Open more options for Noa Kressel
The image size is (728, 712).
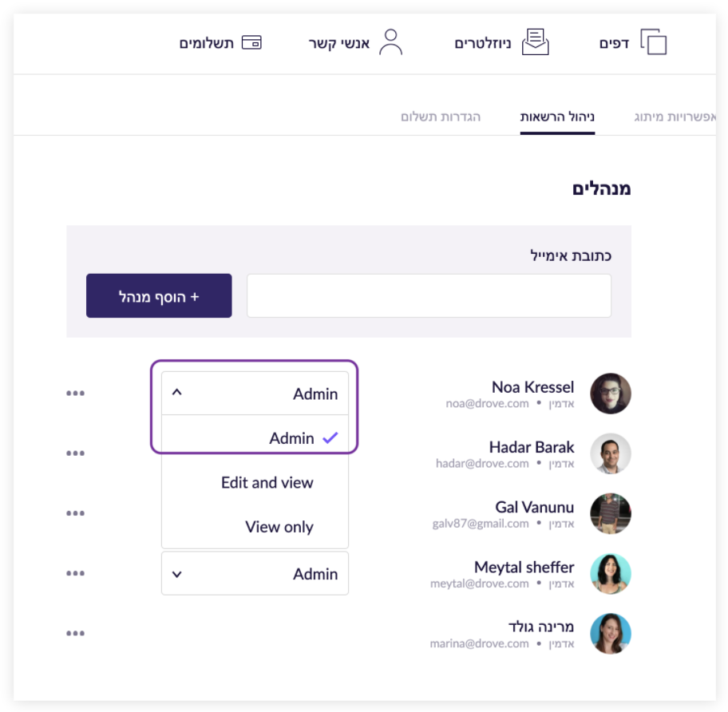point(76,394)
